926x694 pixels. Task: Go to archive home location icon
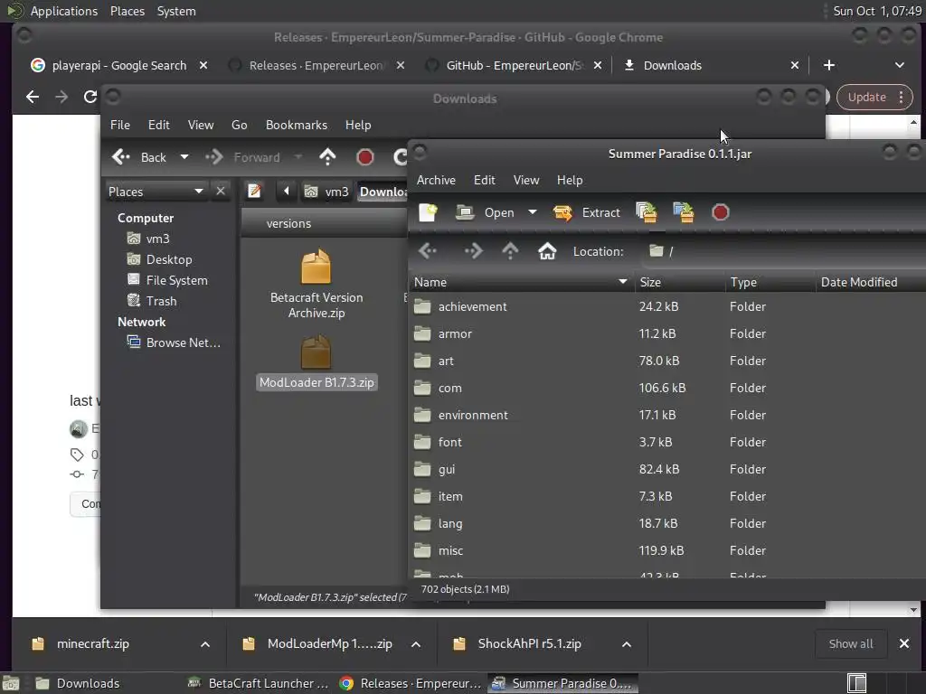[x=547, y=251]
